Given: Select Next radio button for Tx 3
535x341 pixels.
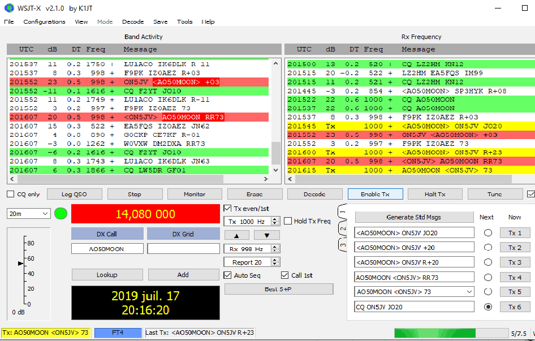Looking at the screenshot, I should pos(488,262).
